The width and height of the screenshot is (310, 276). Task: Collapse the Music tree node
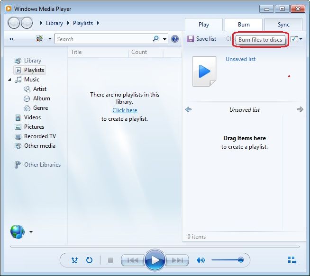(x=10, y=80)
